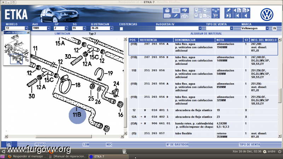Open the Año dropdown showing 1989
The height and width of the screenshot is (159, 283).
(48, 28)
